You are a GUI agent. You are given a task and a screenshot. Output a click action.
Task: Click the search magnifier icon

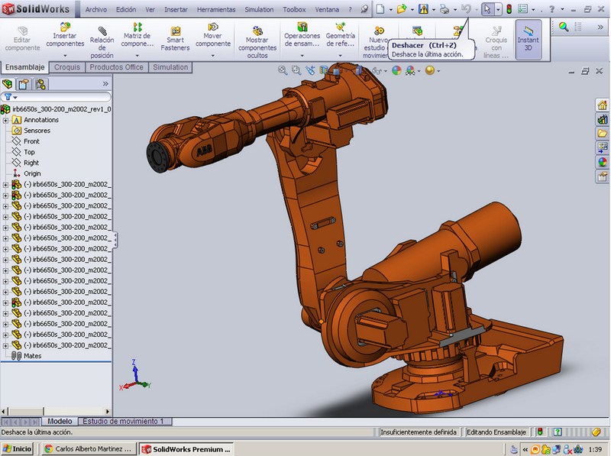[x=564, y=27]
